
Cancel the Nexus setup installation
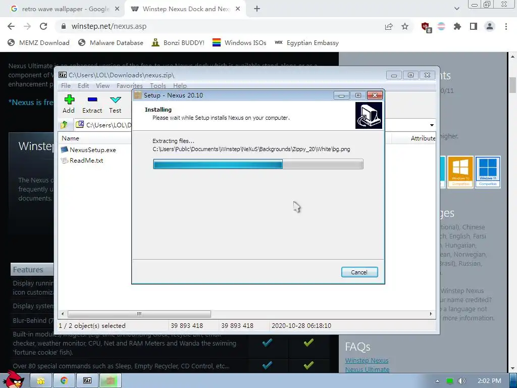click(359, 272)
